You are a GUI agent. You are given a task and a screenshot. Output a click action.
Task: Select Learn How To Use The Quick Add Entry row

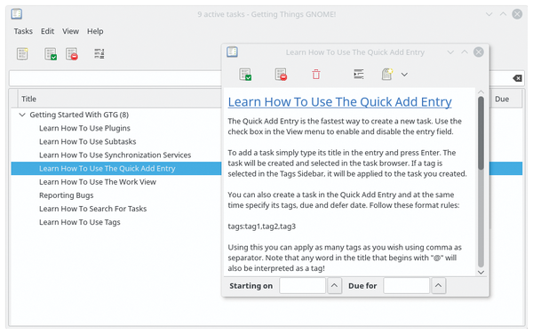(116, 169)
